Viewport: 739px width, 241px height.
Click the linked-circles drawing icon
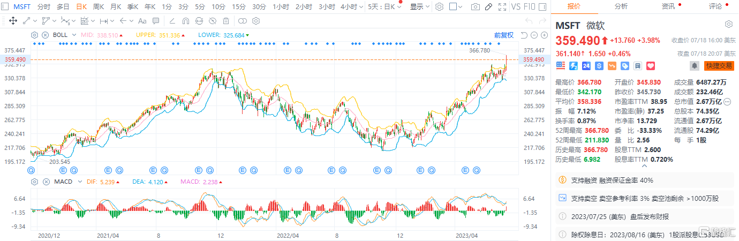coord(242,21)
